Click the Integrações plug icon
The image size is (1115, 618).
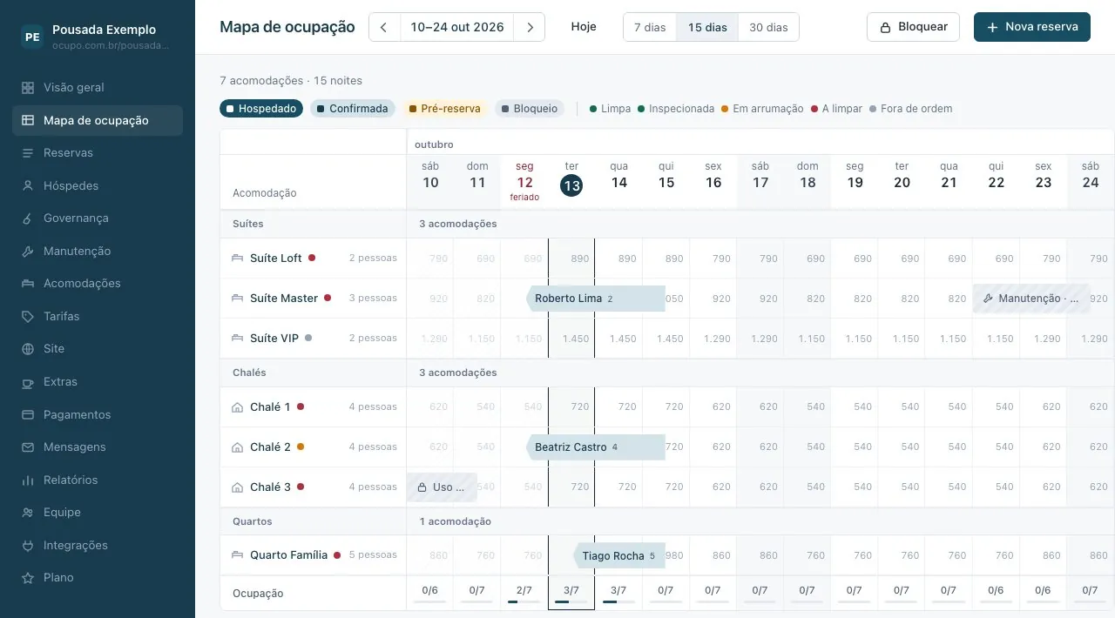[28, 546]
